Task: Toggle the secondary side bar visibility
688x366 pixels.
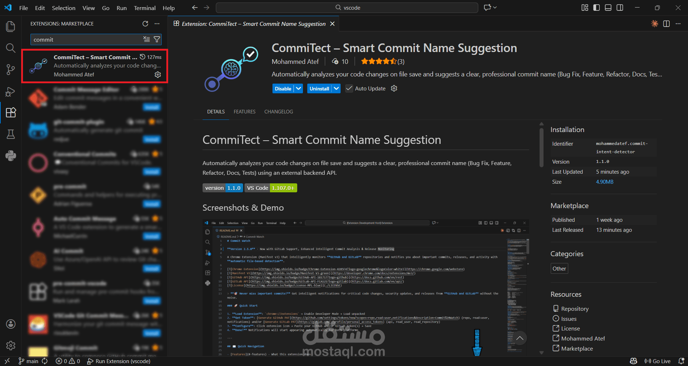Action: [620, 8]
